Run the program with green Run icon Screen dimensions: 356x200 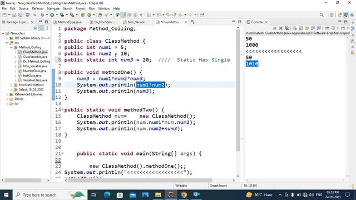52,15
